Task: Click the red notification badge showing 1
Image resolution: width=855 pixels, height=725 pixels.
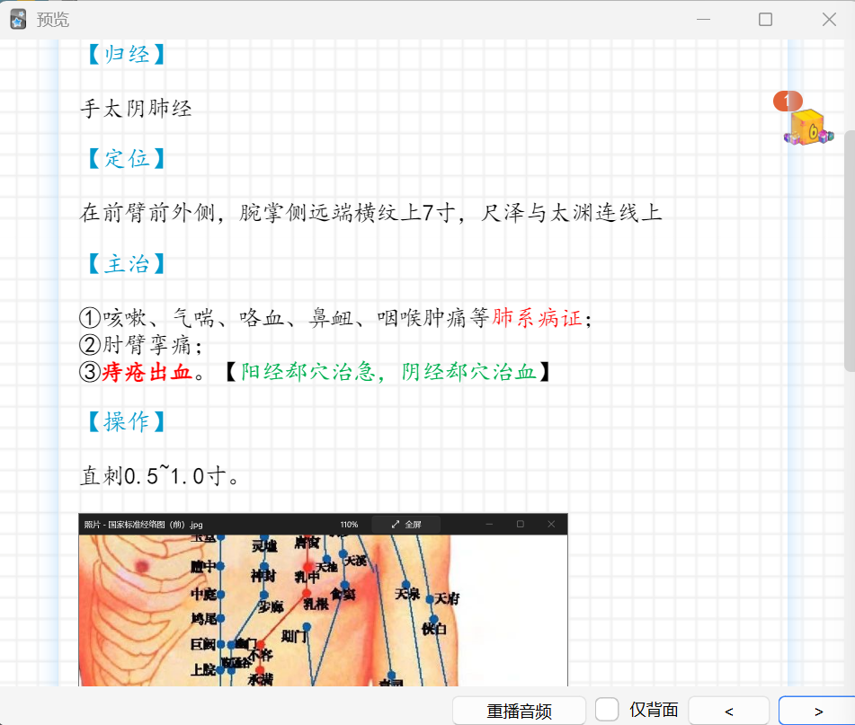Action: (x=788, y=101)
